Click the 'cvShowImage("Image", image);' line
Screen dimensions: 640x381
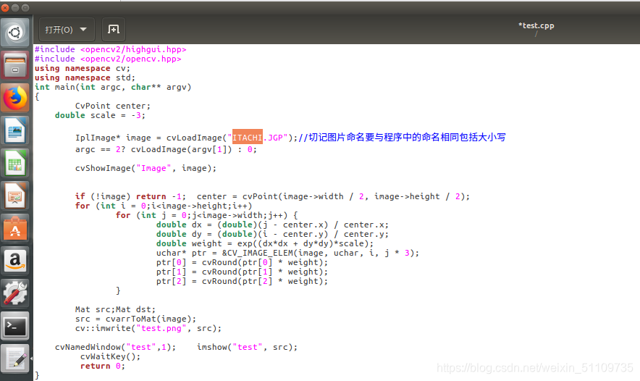pos(146,168)
